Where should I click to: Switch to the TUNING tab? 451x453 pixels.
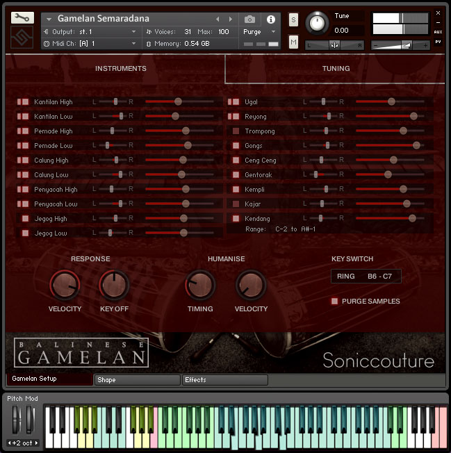point(336,69)
